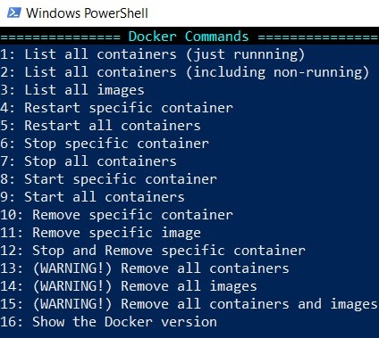Click the List all images line
379x338 pixels.
tap(72, 90)
